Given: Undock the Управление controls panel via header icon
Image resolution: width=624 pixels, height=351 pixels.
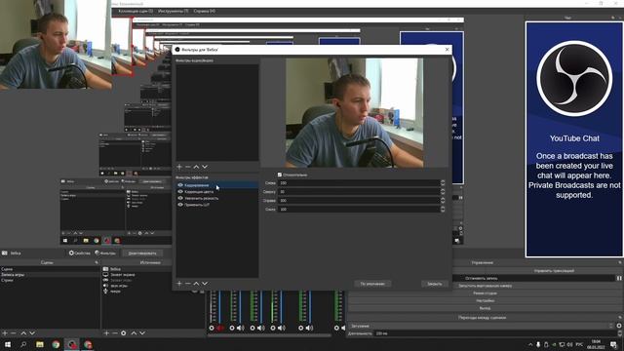Looking at the screenshot, I should point(620,262).
